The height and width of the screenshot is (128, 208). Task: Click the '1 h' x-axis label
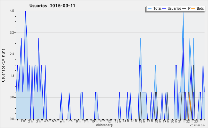point(23,121)
